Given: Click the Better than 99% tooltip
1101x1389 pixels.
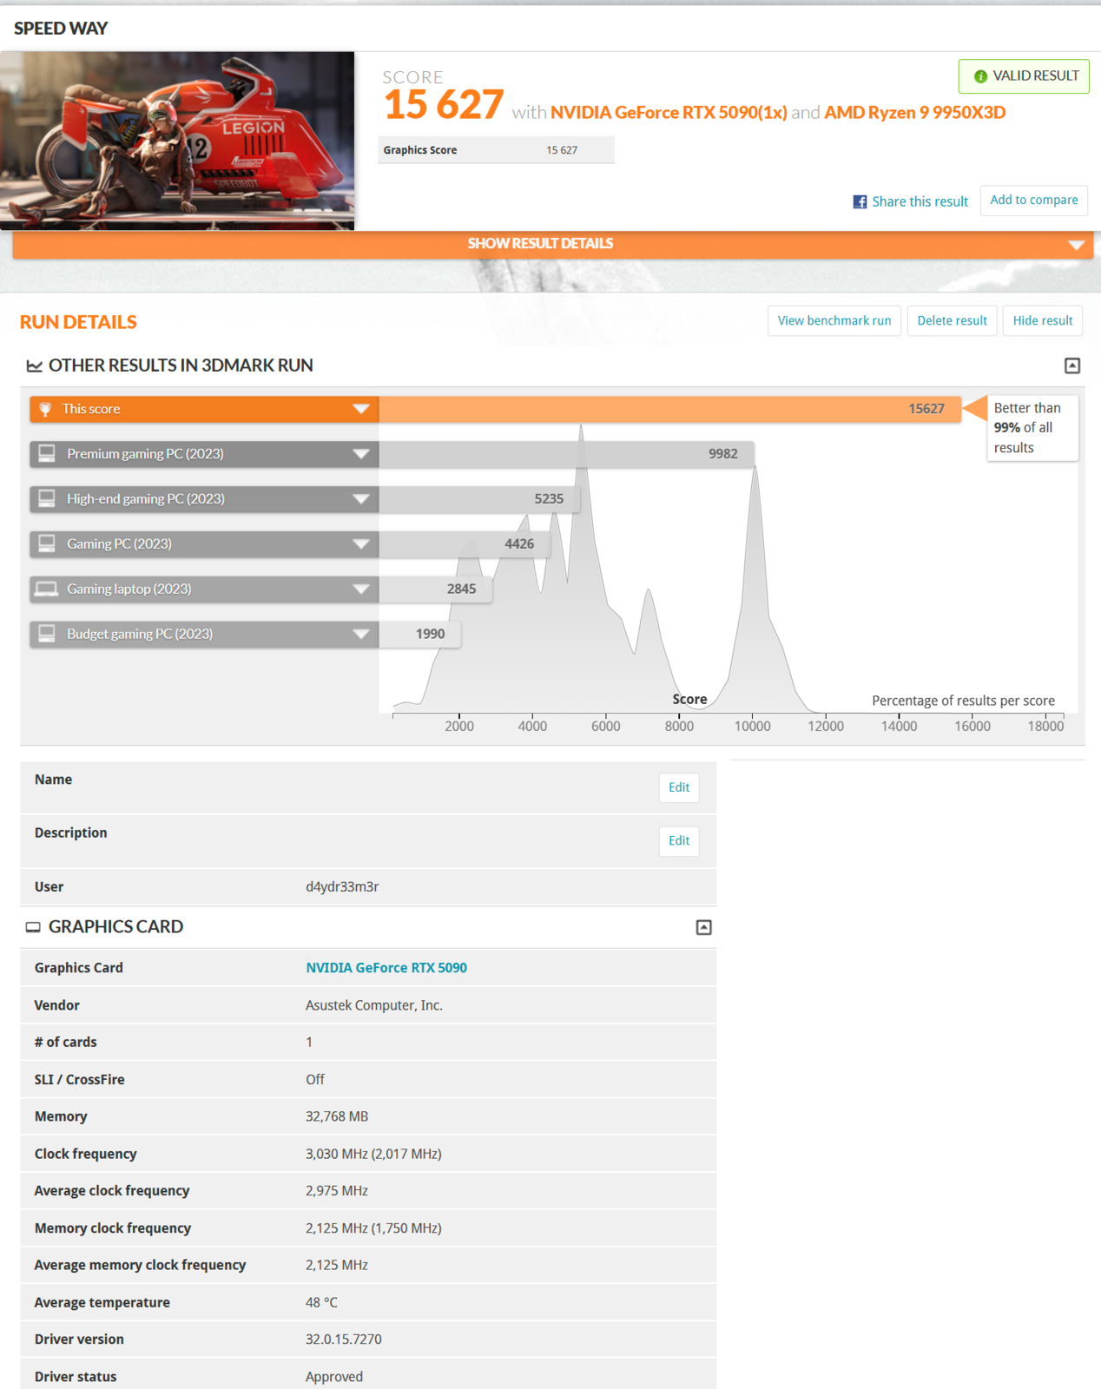Looking at the screenshot, I should [x=1032, y=428].
